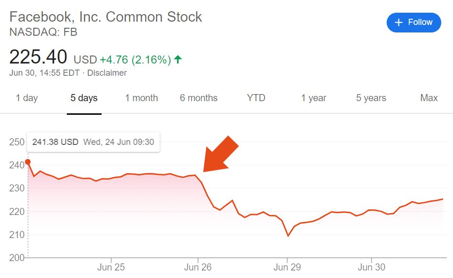Image resolution: width=453 pixels, height=278 pixels.
Task: Click the 241.38 USD tooltip
Action: coord(93,142)
